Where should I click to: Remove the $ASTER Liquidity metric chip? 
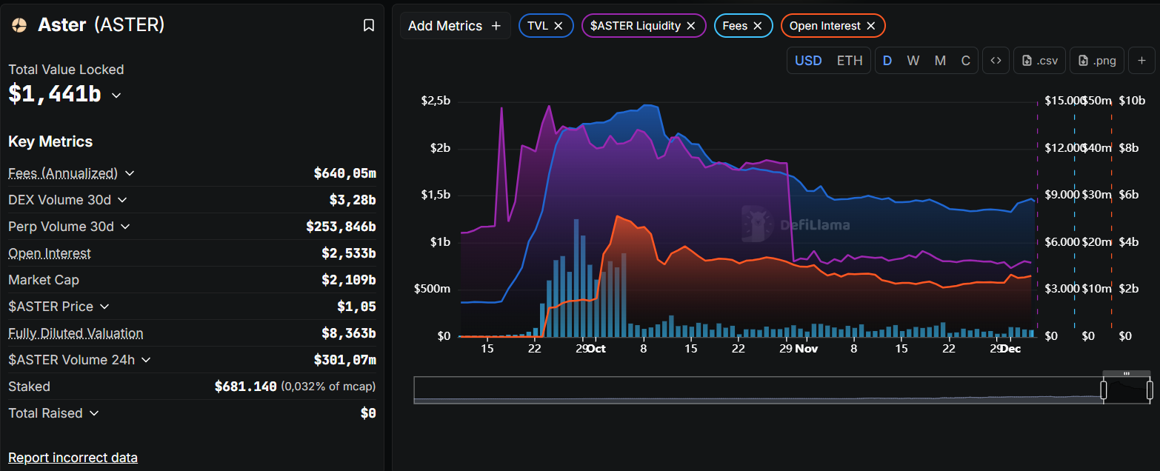click(x=691, y=26)
